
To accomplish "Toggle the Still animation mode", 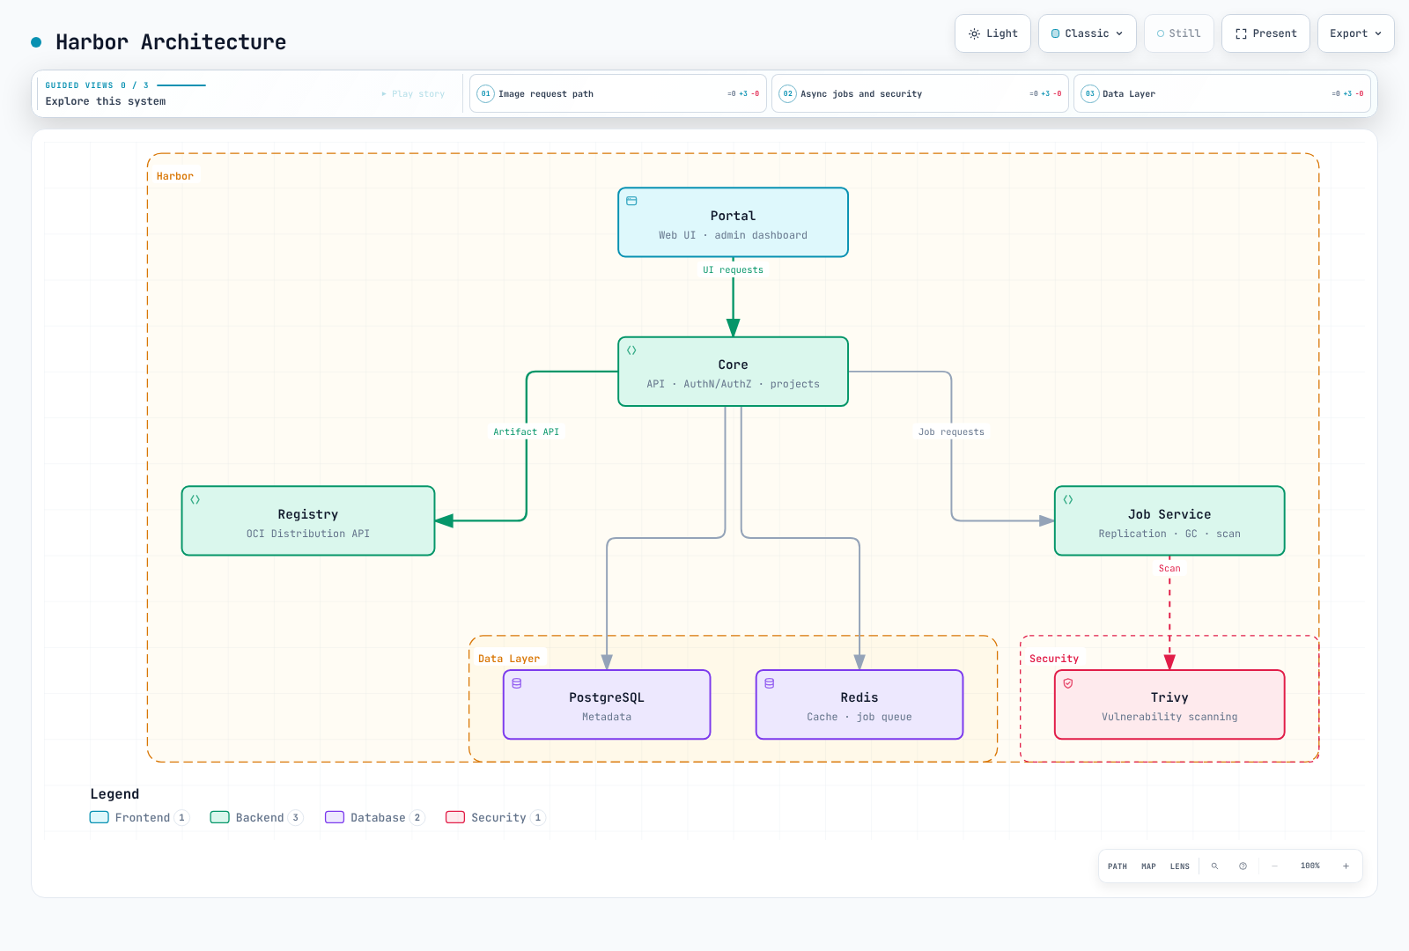I will pyautogui.click(x=1179, y=33).
